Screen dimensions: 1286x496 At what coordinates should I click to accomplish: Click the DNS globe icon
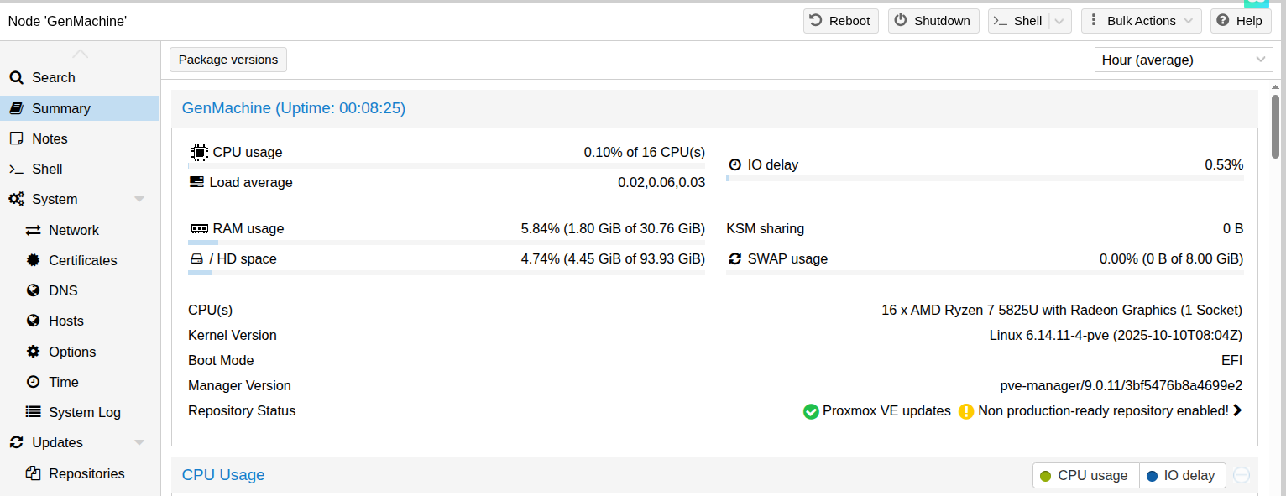pyautogui.click(x=34, y=290)
